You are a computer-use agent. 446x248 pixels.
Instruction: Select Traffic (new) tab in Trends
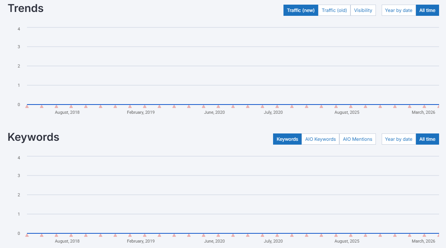pyautogui.click(x=301, y=10)
